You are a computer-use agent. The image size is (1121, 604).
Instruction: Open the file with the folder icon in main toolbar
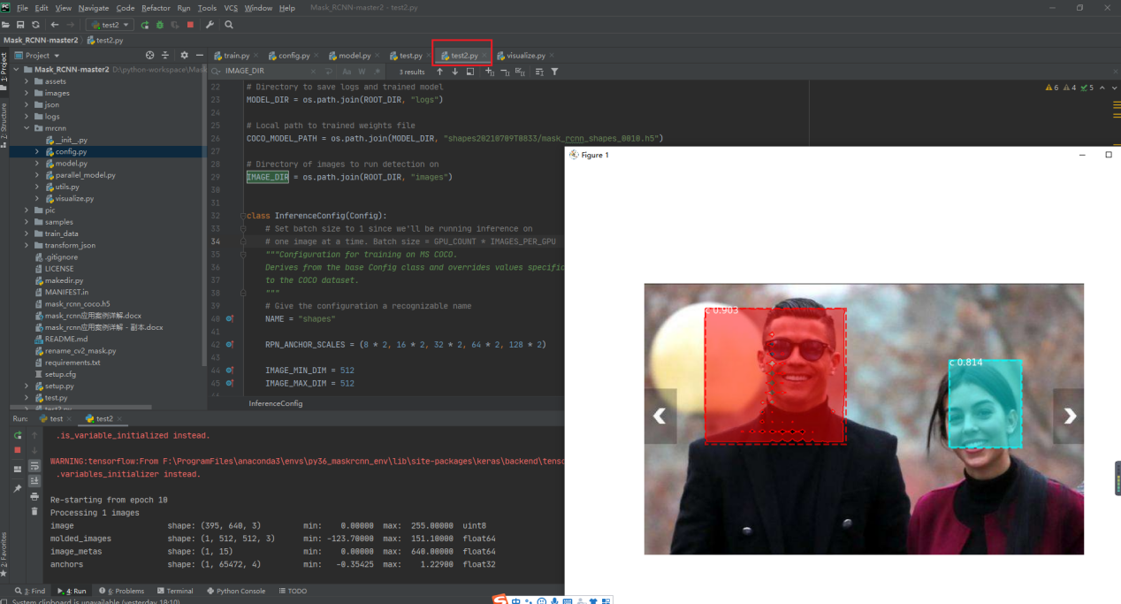[x=7, y=25]
